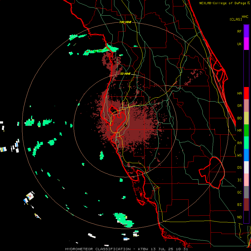This screenshot has height=251, width=251.
Task: Click the GC legend label
Action: click(239, 192)
